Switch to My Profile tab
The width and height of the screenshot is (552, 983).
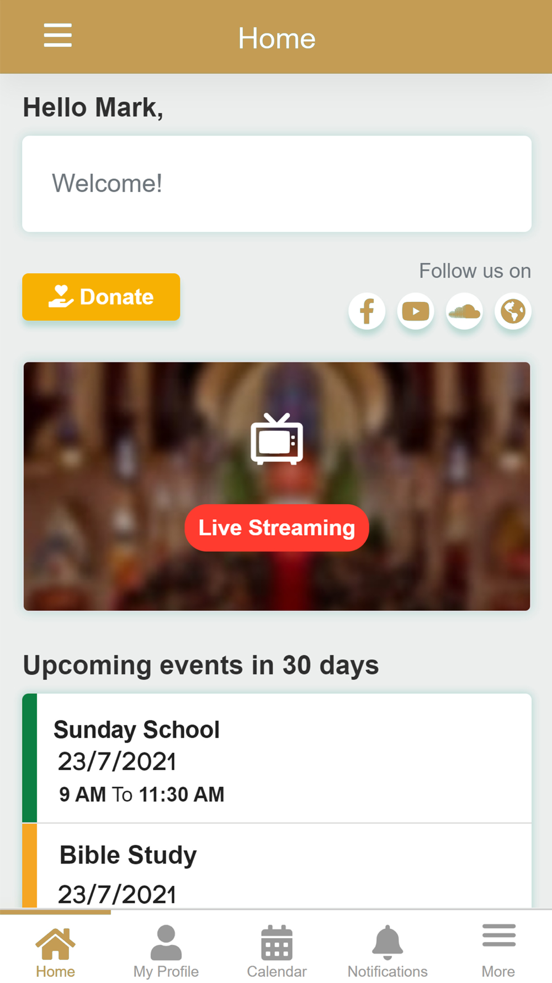click(x=166, y=951)
